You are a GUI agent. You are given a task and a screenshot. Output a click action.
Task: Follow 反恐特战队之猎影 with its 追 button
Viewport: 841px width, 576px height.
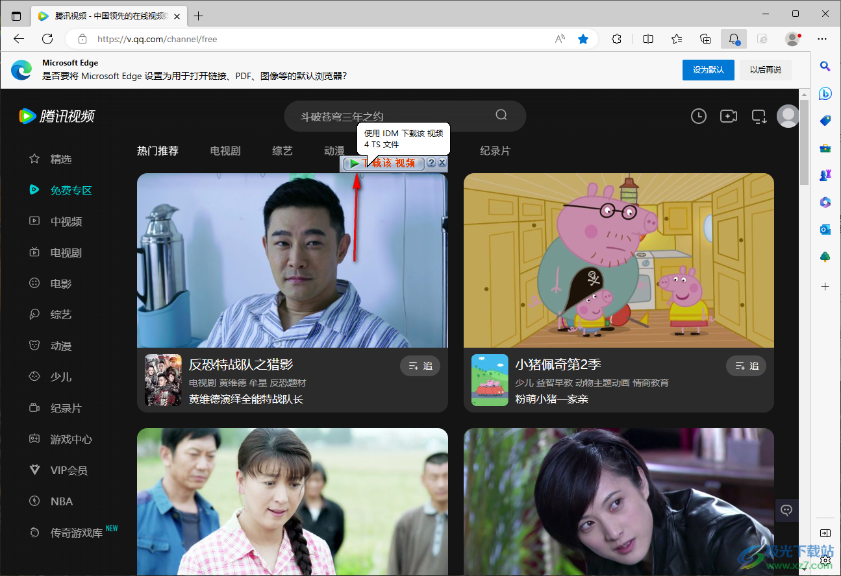(420, 366)
